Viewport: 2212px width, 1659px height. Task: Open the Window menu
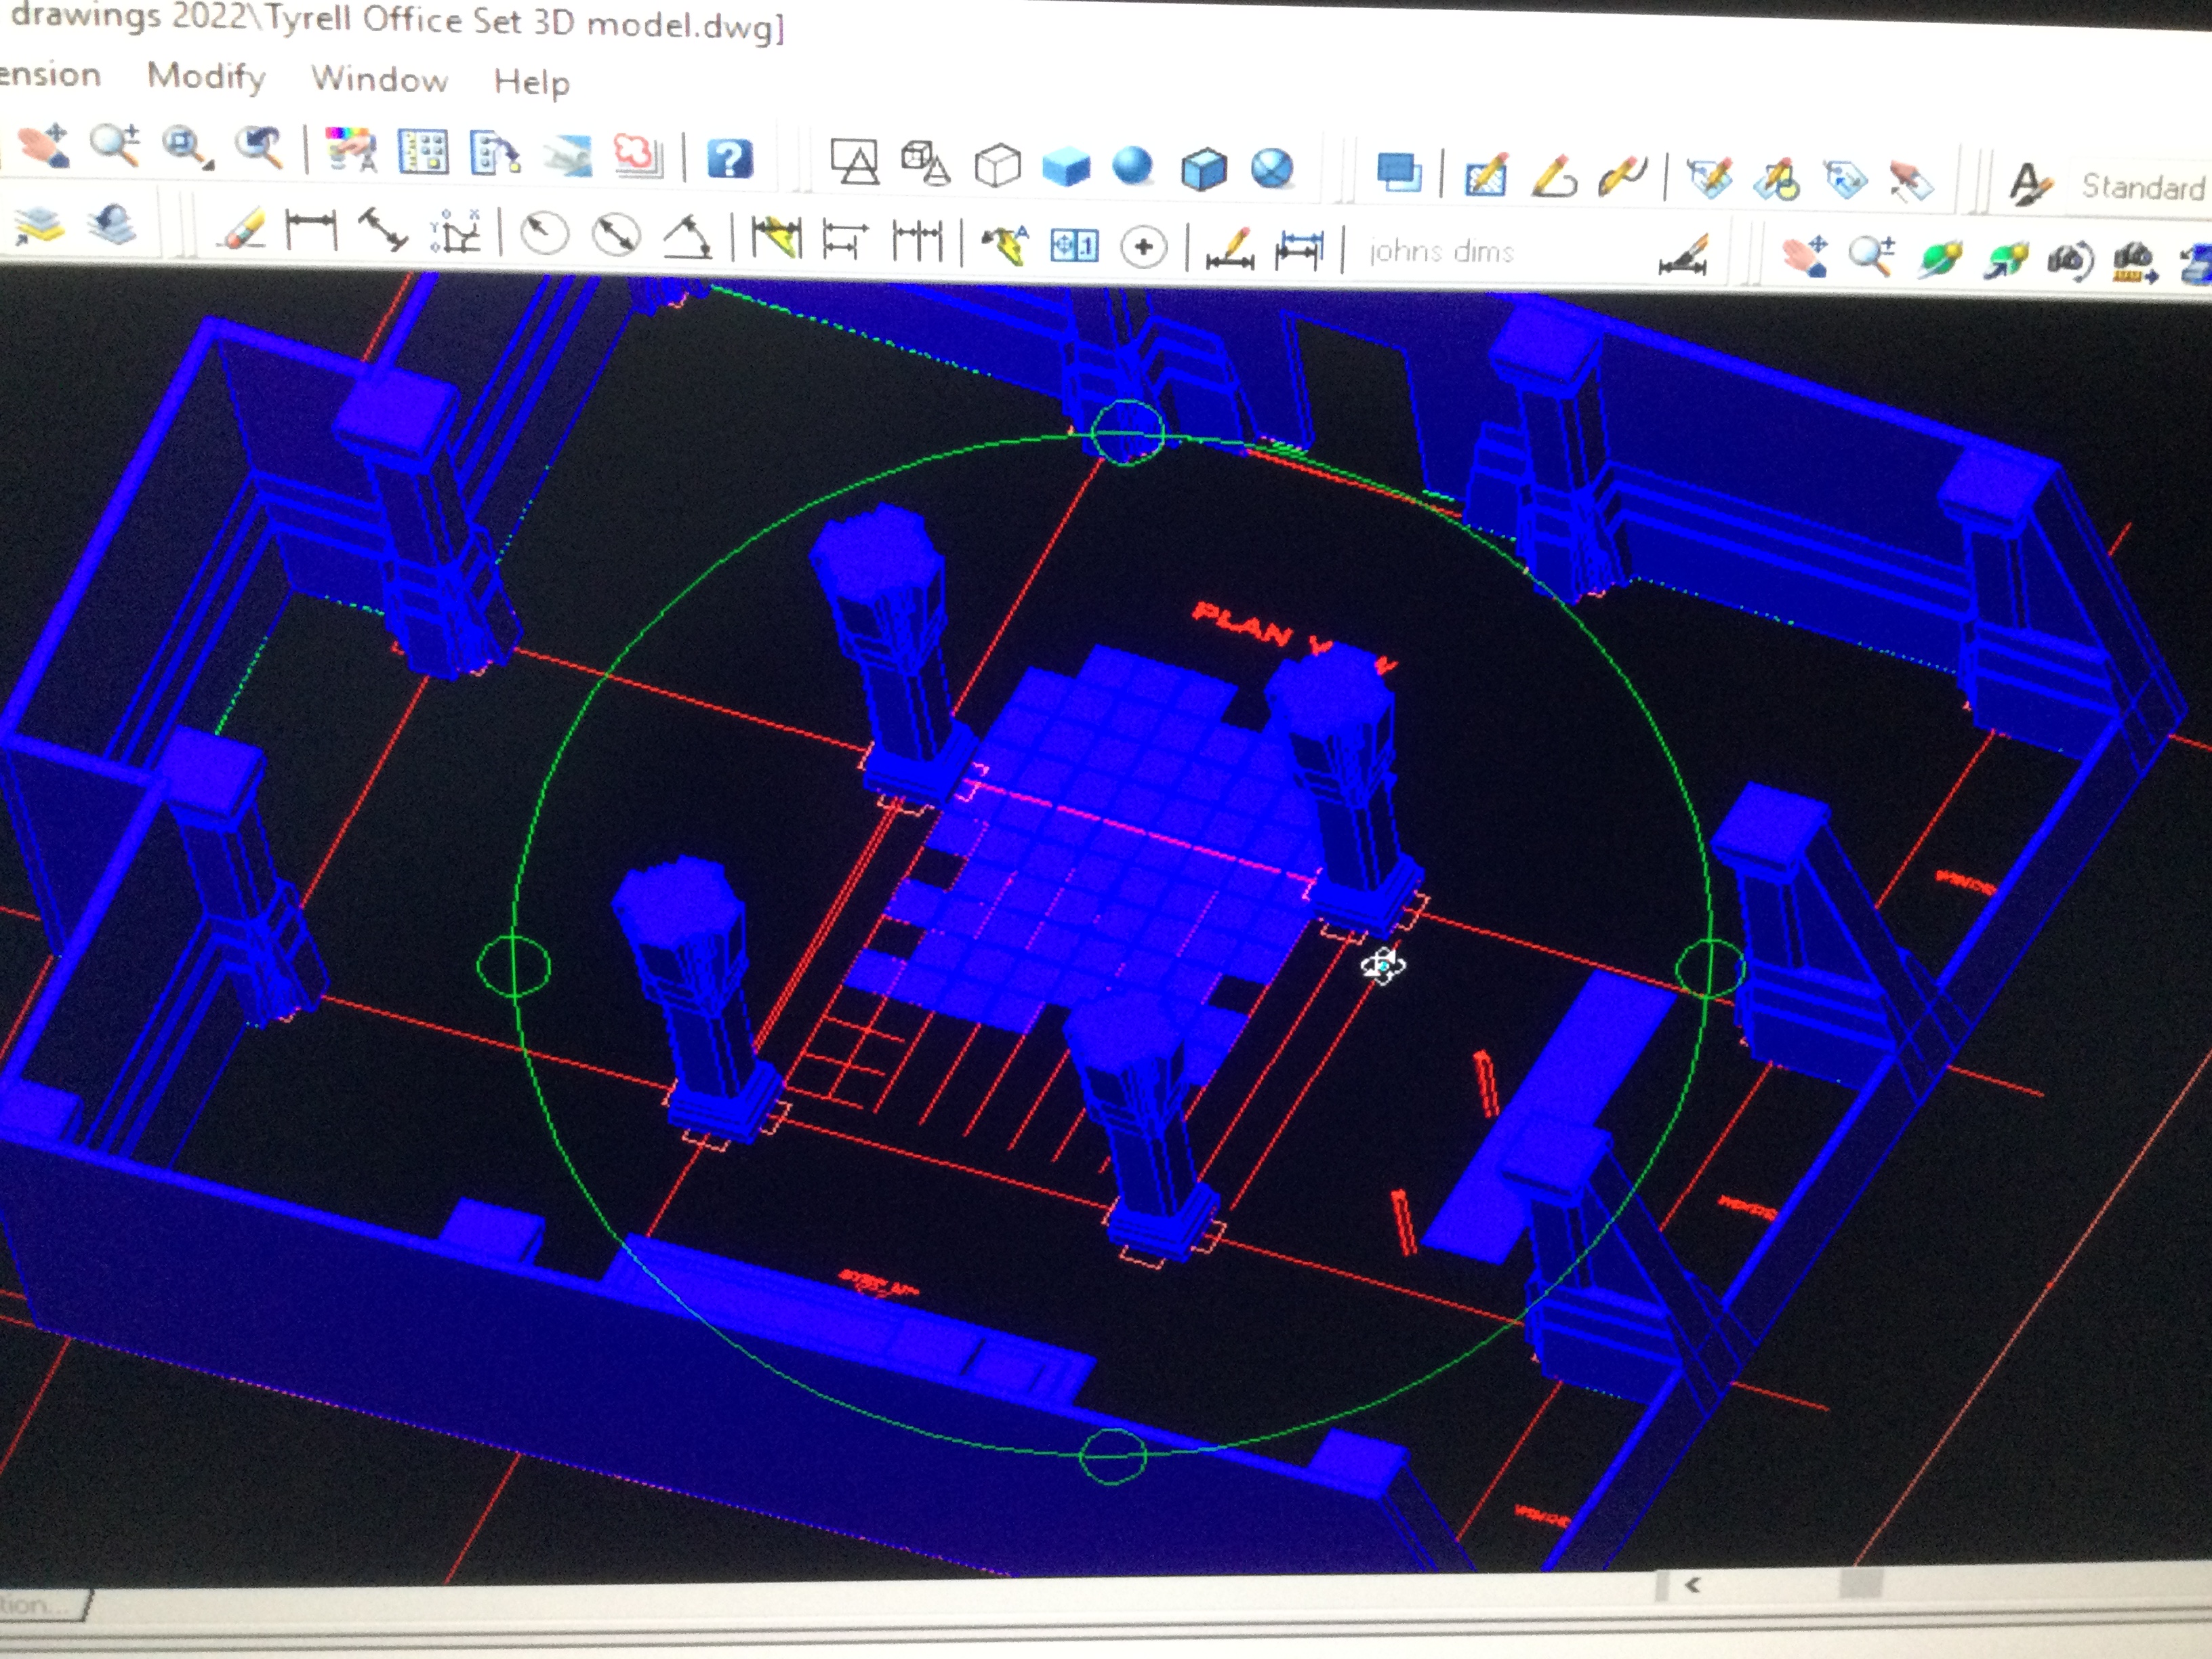pyautogui.click(x=380, y=79)
